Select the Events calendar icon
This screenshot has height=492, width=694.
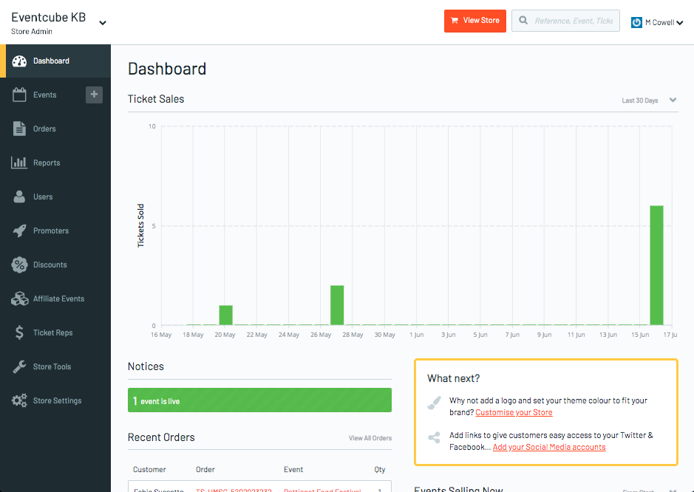click(21, 95)
